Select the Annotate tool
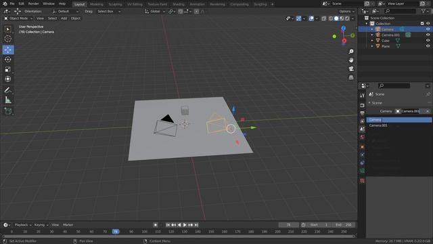 [x=8, y=90]
